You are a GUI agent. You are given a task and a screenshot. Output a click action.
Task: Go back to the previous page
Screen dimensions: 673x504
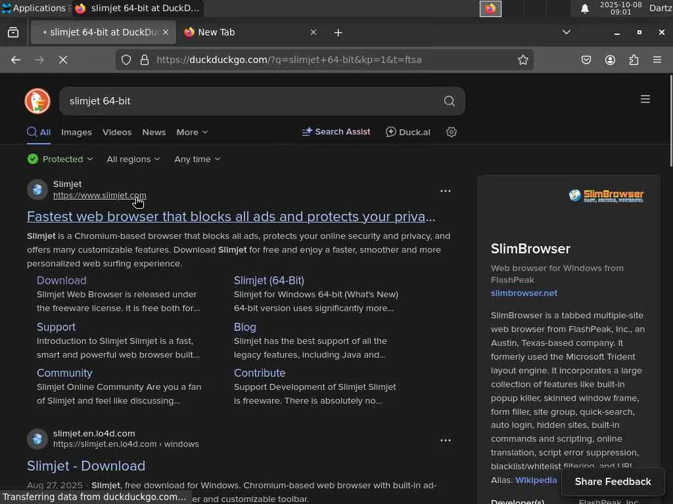tap(16, 60)
